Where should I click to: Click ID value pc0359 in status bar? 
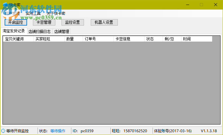click(87, 131)
